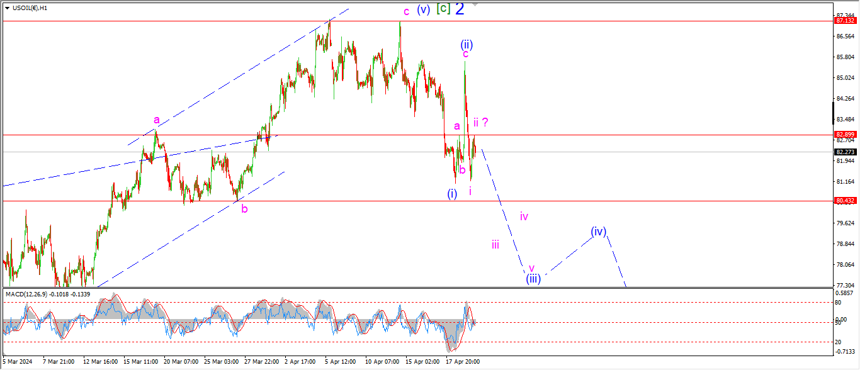The height and width of the screenshot is (370, 860).
Task: Click the '5 Apr 12:00' time axis label
Action: click(340, 362)
